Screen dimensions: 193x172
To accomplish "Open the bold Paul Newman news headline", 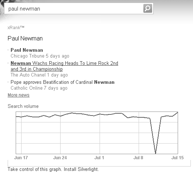I will pos(27,50).
